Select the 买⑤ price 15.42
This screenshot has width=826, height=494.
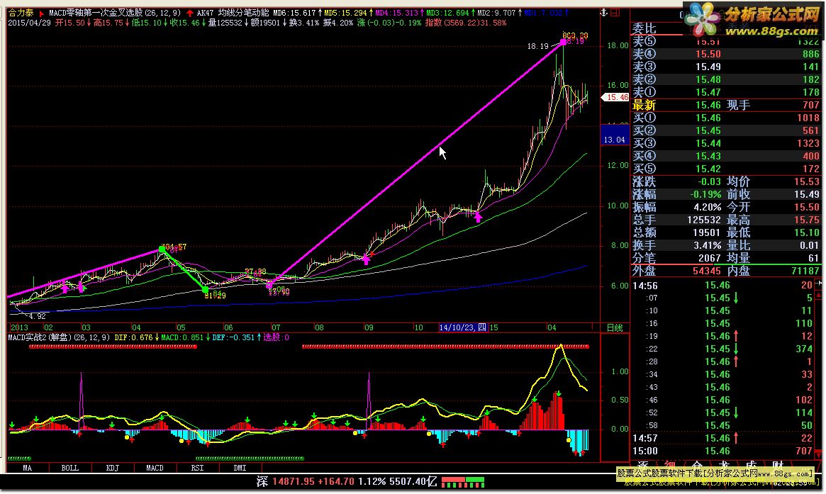pyautogui.click(x=708, y=169)
